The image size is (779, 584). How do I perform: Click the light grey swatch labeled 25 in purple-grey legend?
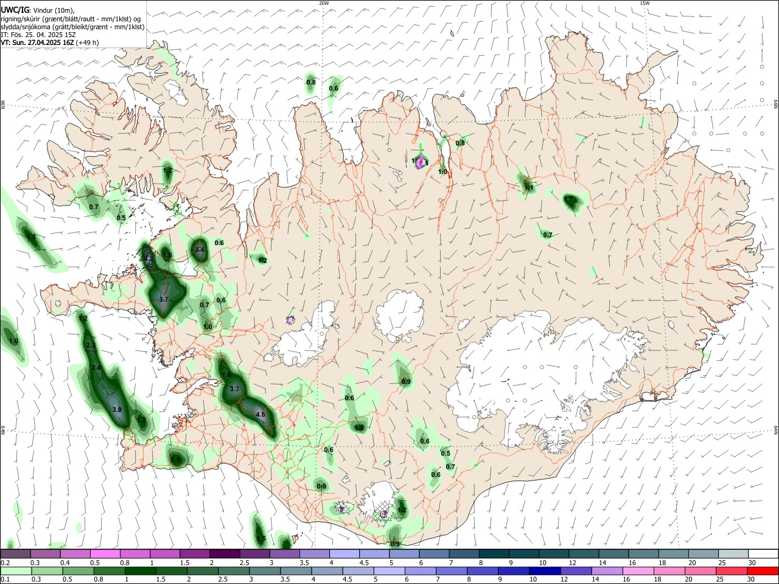click(x=733, y=554)
